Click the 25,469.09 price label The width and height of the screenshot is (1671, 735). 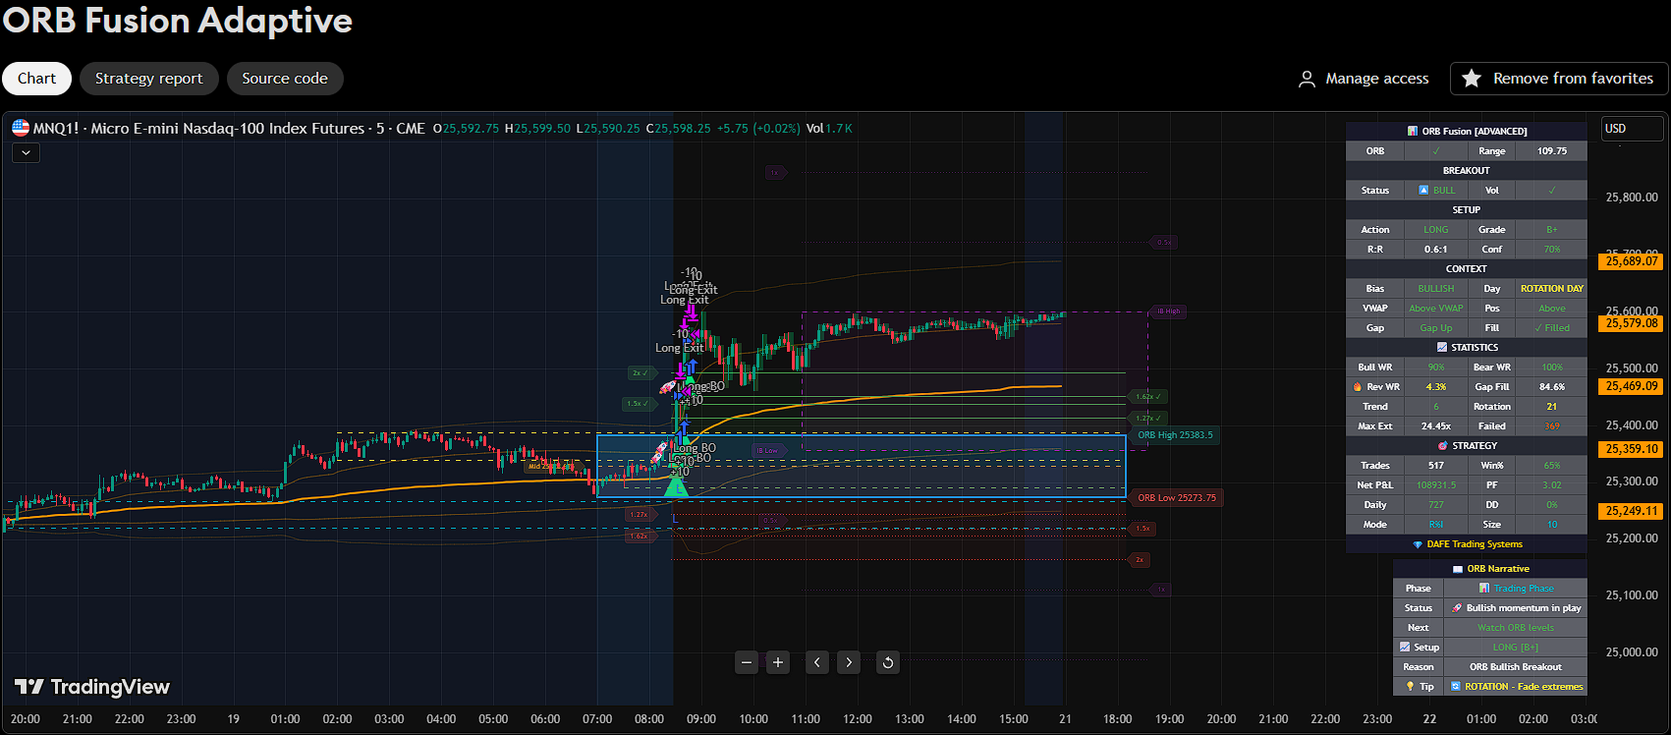point(1632,386)
